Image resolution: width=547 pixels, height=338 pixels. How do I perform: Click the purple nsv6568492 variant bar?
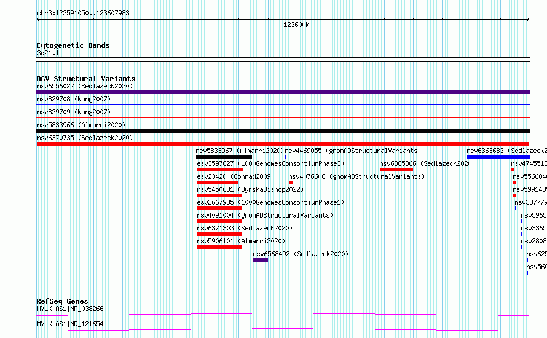(261, 260)
